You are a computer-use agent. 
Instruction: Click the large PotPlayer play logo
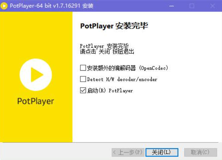click(x=36, y=75)
